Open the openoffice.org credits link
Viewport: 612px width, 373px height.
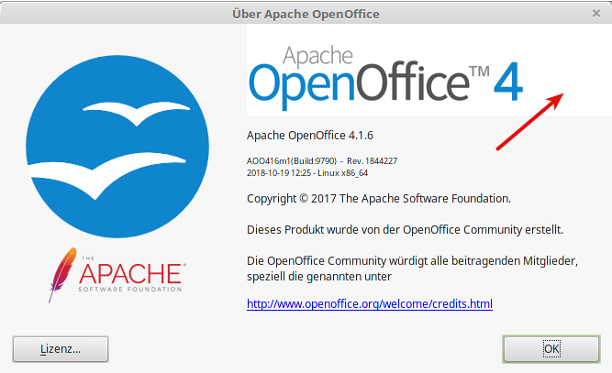tap(370, 303)
